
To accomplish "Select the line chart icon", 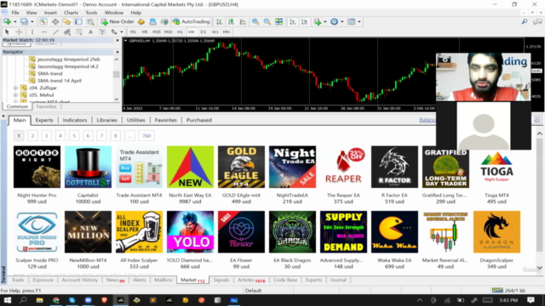I will tap(243, 21).
